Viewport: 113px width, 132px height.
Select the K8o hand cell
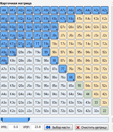pyautogui.click(x=12, y=61)
